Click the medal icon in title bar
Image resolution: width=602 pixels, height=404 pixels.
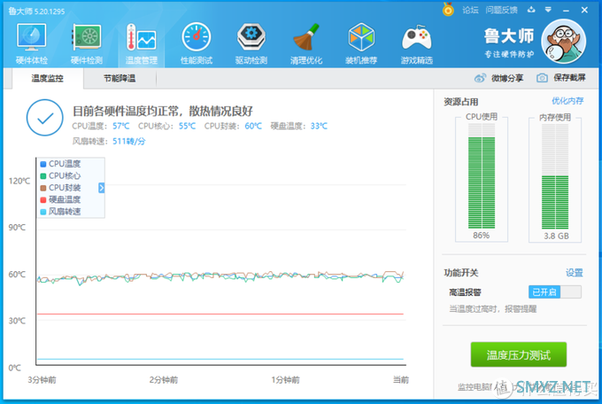pyautogui.click(x=448, y=9)
